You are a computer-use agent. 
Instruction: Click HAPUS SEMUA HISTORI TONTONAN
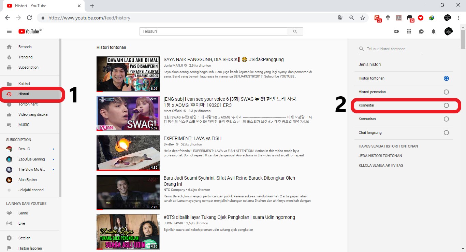pyautogui.click(x=388, y=146)
